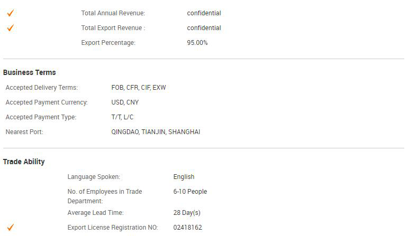Click the QINGDAO, TIANJIN, SHANGHAI port text
This screenshot has width=408, height=236.
pyautogui.click(x=156, y=132)
